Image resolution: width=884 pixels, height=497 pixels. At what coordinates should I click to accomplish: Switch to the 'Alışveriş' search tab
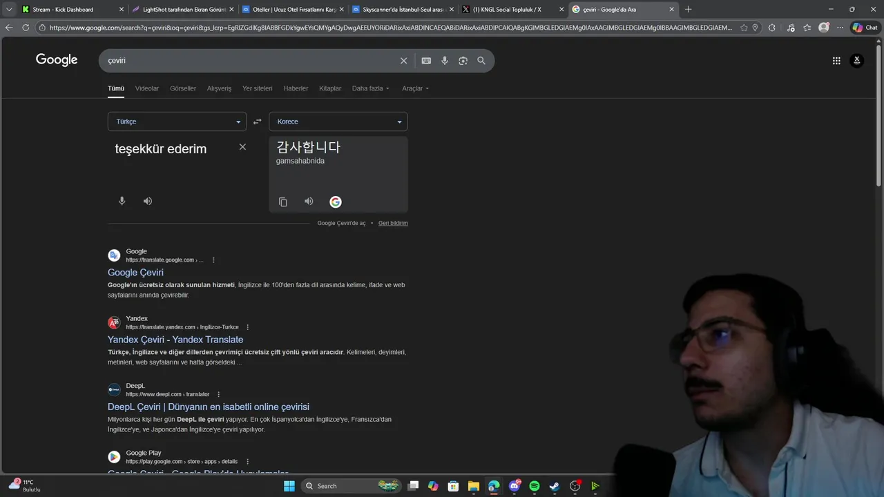click(x=219, y=88)
